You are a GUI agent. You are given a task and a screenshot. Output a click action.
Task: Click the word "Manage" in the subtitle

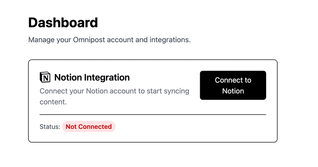pos(41,40)
